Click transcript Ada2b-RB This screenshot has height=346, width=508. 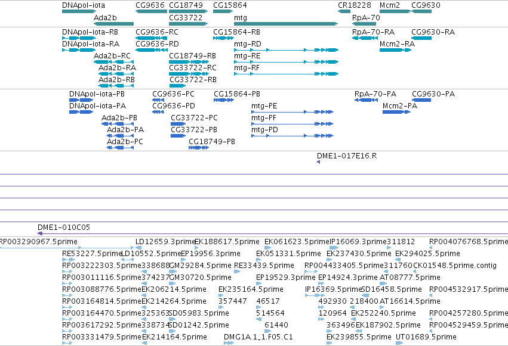point(116,80)
